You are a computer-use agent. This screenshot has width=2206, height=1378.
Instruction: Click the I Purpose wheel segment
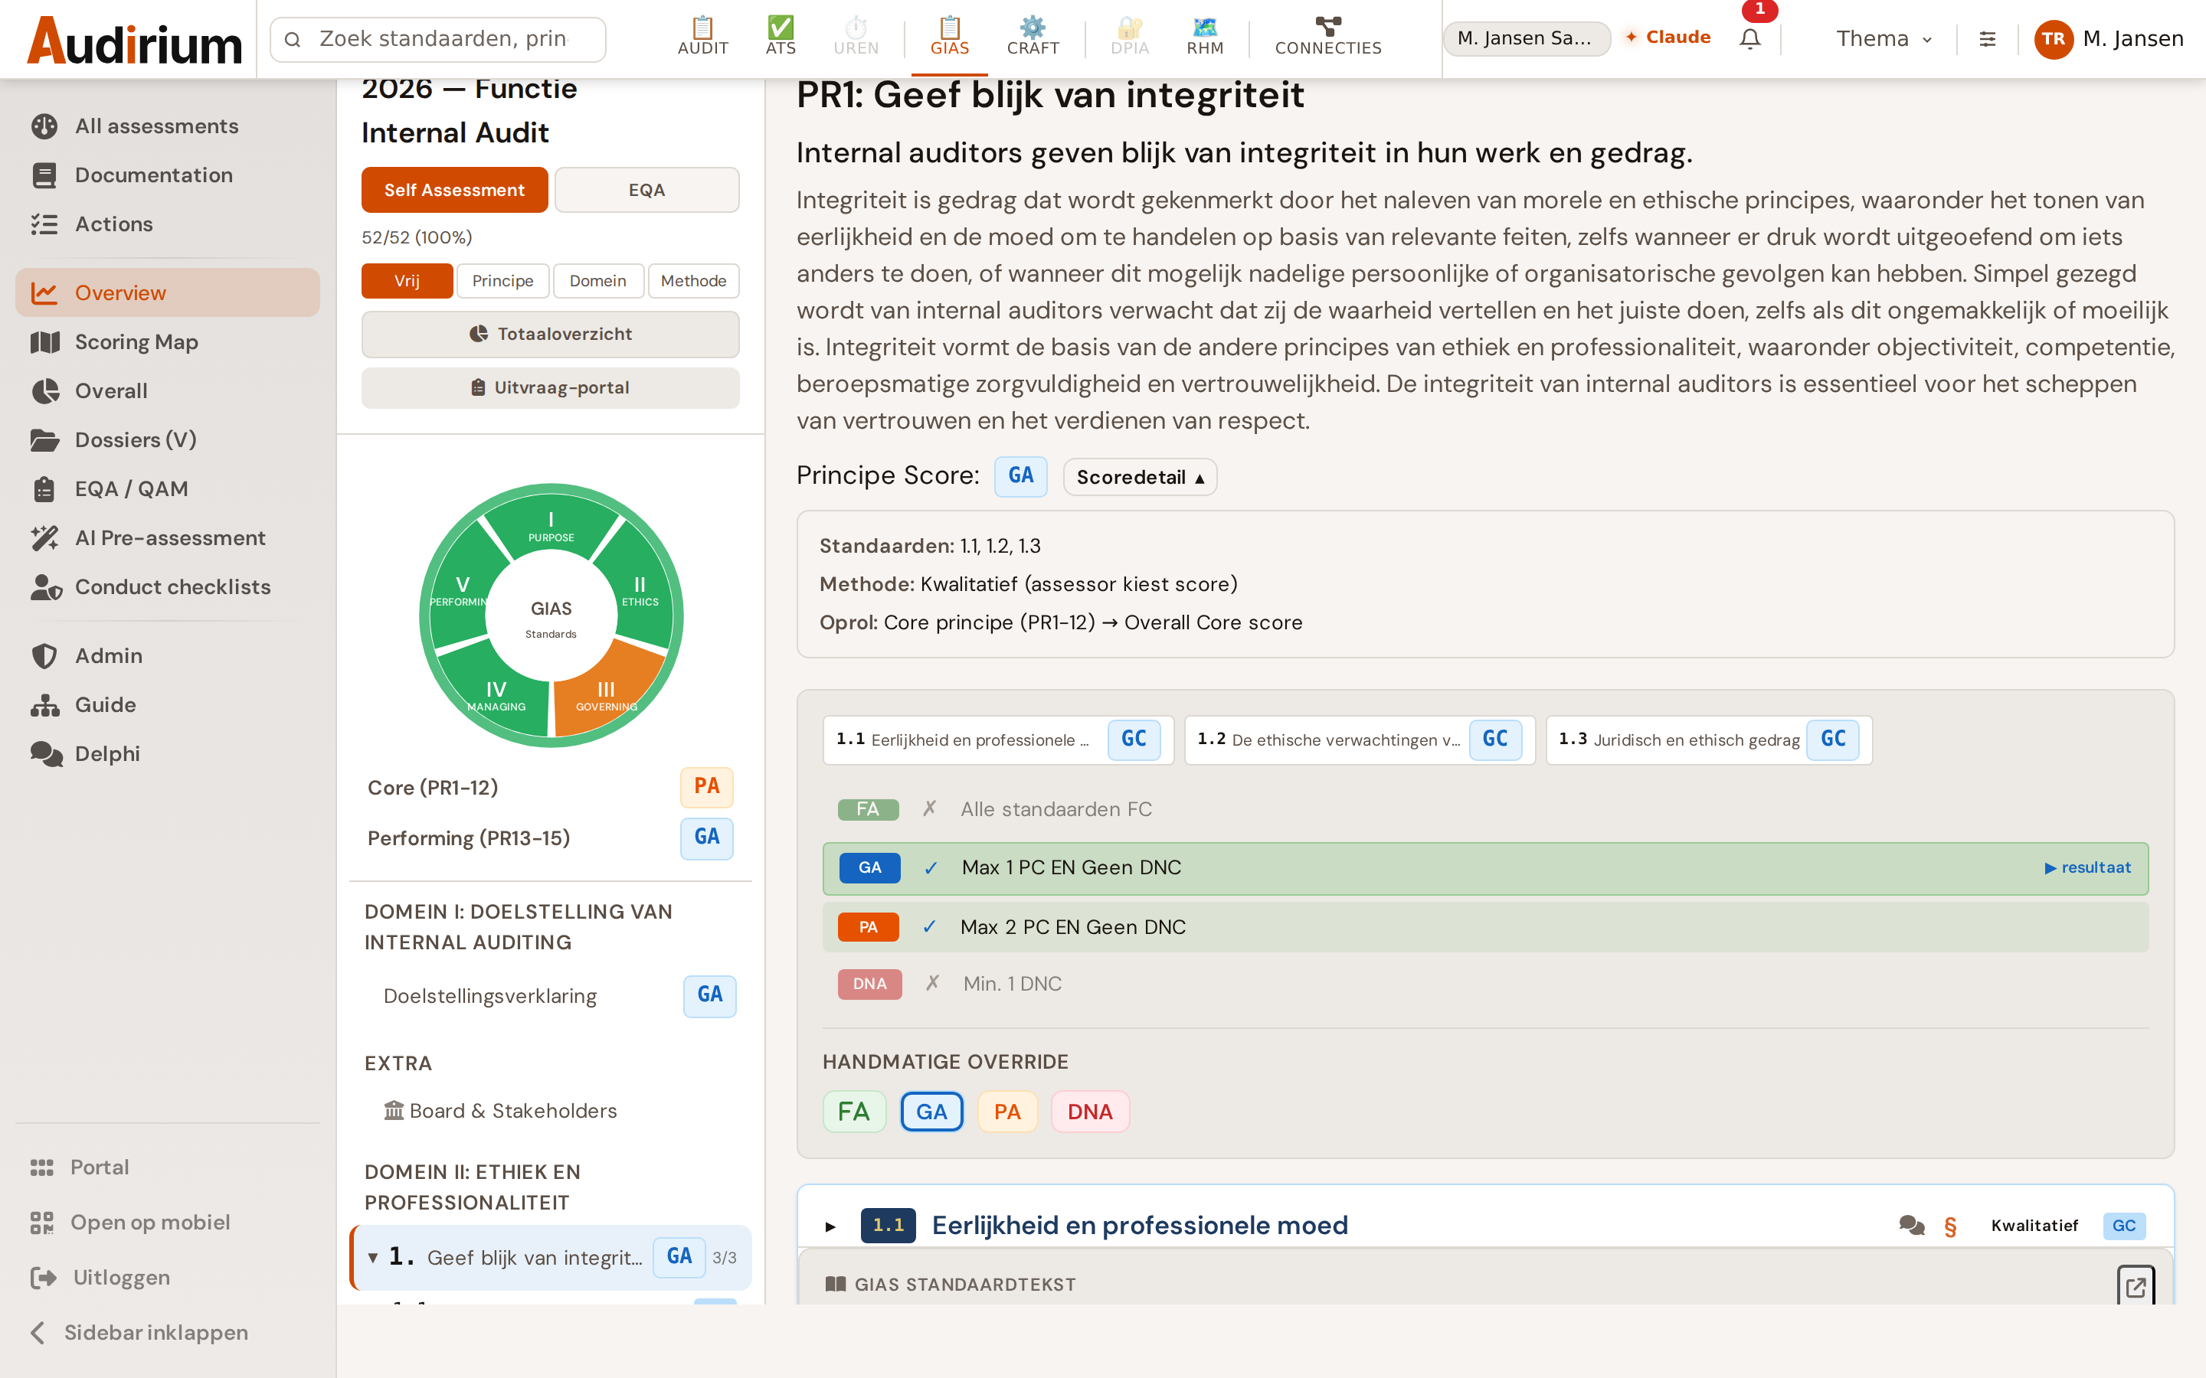click(x=551, y=527)
